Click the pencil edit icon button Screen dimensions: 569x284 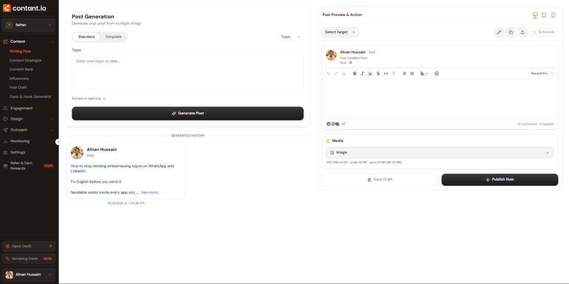[x=499, y=32]
